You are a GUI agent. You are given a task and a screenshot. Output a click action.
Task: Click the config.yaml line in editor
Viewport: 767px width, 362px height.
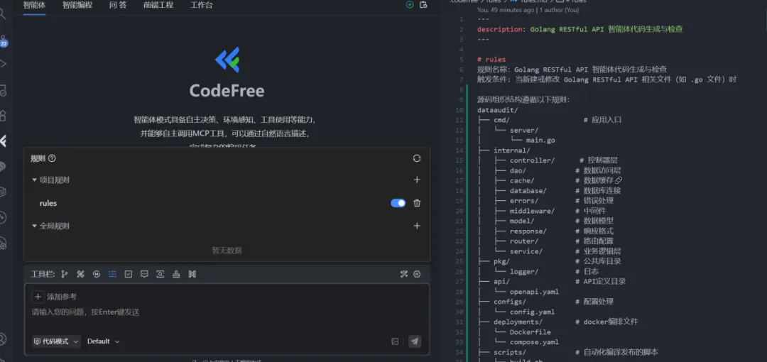click(532, 312)
